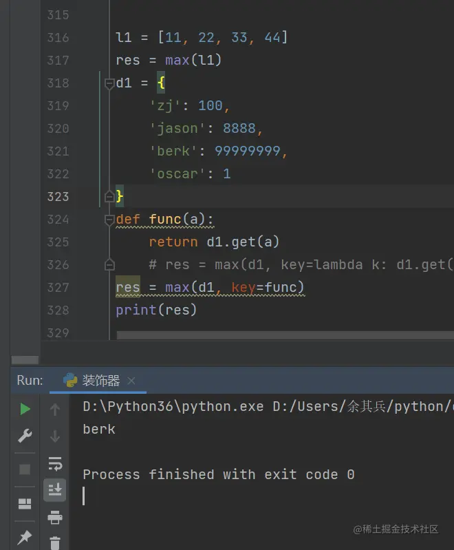Click line number 327 in gutter
The image size is (454, 550).
click(58, 288)
